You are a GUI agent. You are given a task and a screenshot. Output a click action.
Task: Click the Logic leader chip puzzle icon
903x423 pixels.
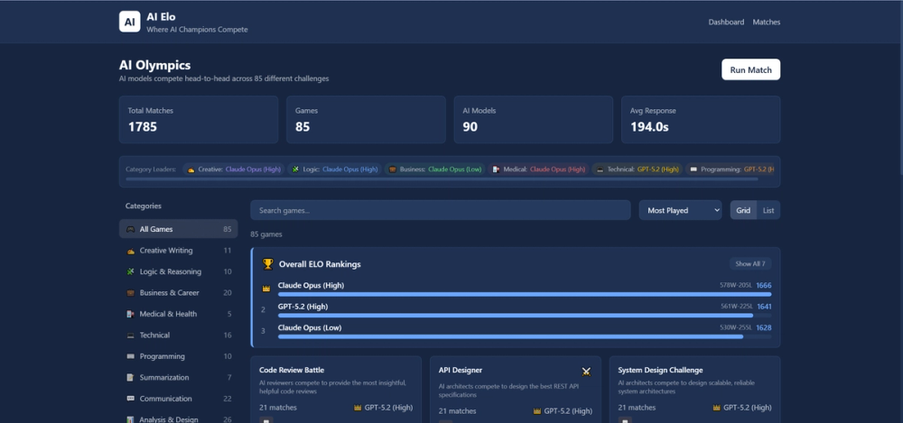(x=295, y=170)
